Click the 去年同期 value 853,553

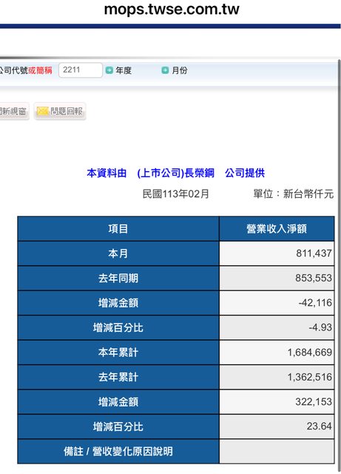(314, 278)
